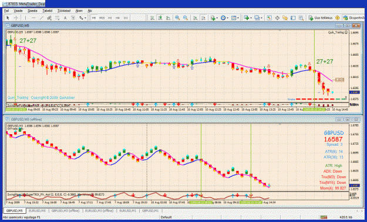The height and width of the screenshot is (222, 367).
Task: Draw a vertical line tool
Action: (x=25, y=18)
